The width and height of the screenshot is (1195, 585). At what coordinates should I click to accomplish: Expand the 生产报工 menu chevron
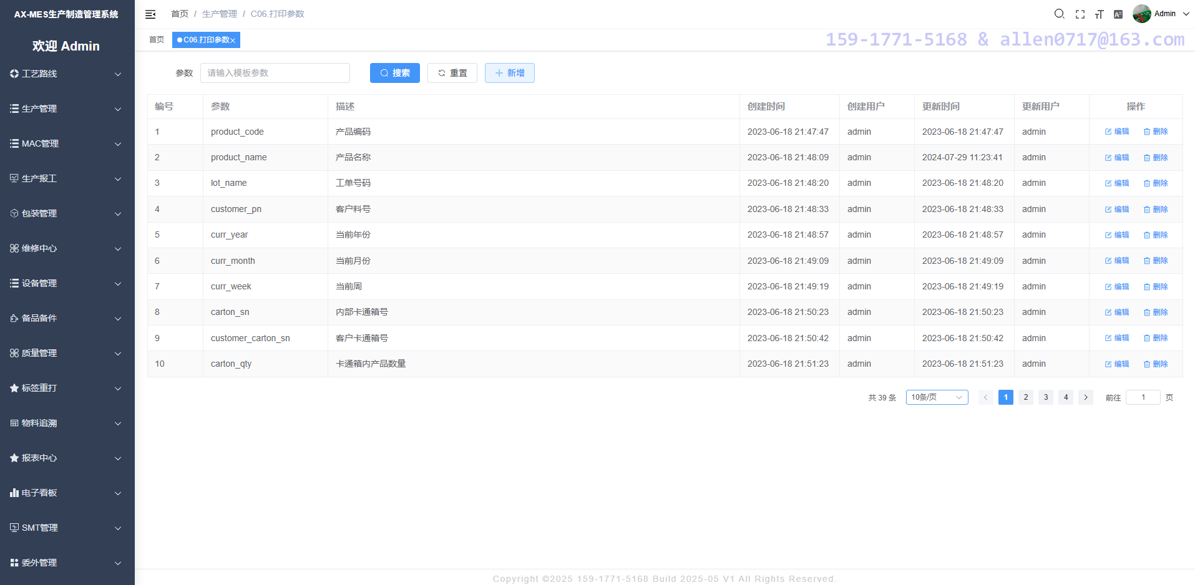(118, 179)
